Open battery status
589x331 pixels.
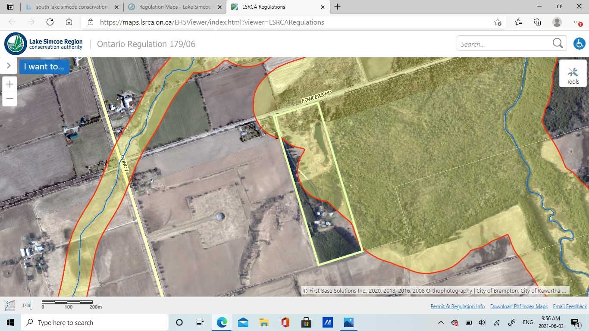pyautogui.click(x=468, y=322)
